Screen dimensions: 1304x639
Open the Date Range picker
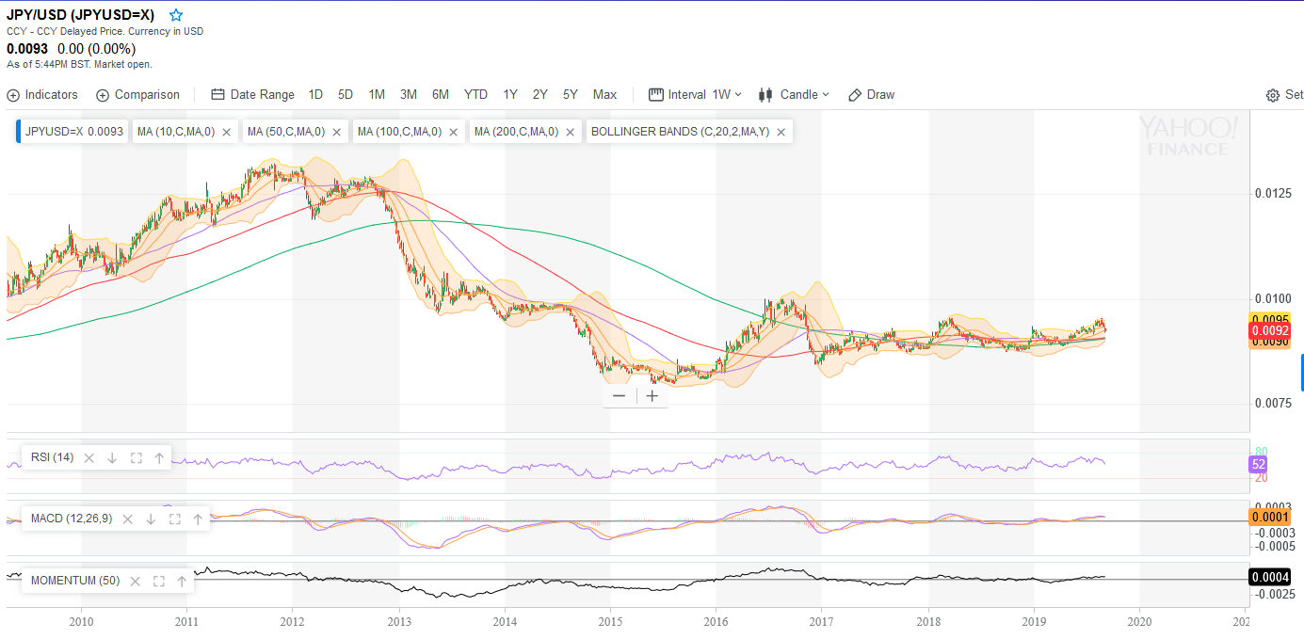(x=252, y=95)
